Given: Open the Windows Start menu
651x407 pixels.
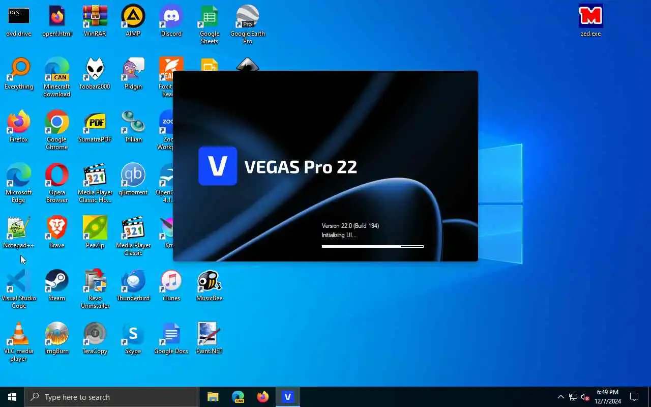Looking at the screenshot, I should (x=12, y=397).
